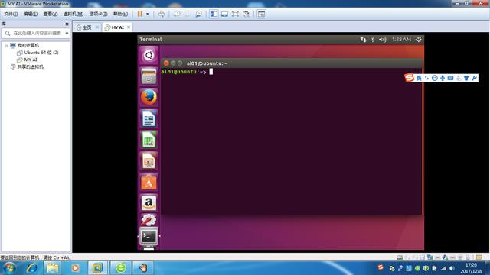Open the 选项卡(T) menu
The height and width of the screenshot is (275, 490).
click(x=98, y=14)
